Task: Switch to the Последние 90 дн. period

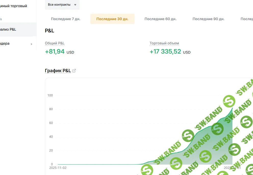Action: click(208, 19)
